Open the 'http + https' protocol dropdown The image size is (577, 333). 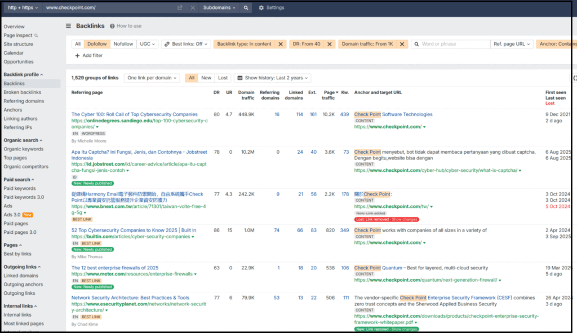coord(23,8)
